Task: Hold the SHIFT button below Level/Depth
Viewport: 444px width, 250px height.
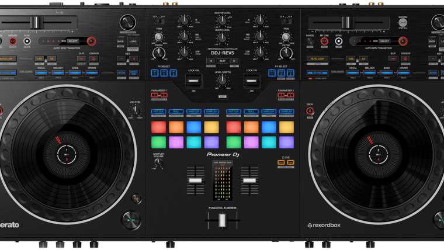Action: pos(222,97)
